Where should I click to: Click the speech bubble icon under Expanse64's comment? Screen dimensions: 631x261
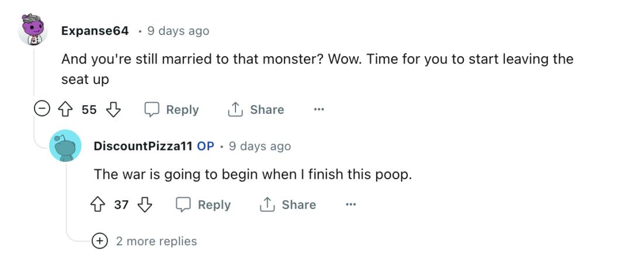click(x=152, y=109)
